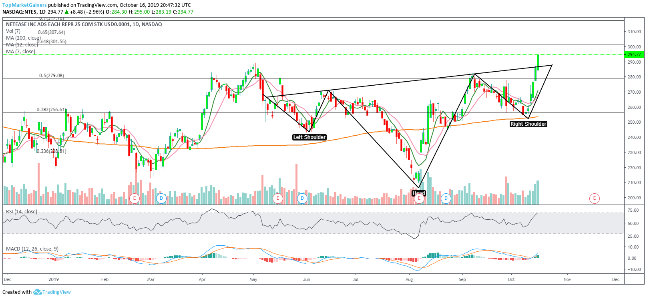Click the NETEASE INC ADS chart title
647x299 pixels.
(84, 24)
